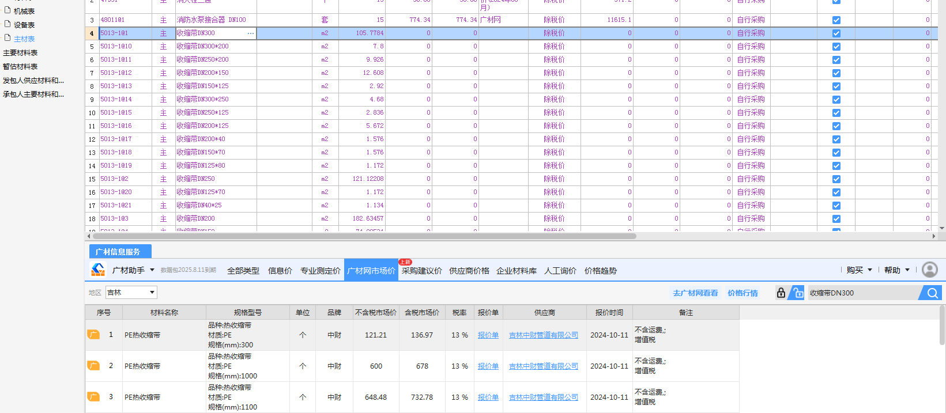946x413 pixels.
Task: Switch to the 专业测定价 tab
Action: 321,271
